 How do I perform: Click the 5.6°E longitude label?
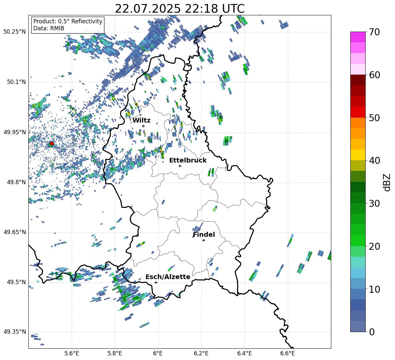coord(72,353)
